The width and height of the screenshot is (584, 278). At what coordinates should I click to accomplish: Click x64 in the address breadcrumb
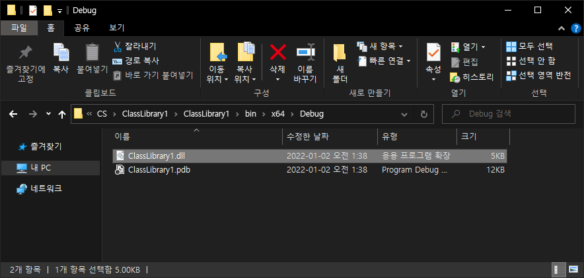pos(278,114)
